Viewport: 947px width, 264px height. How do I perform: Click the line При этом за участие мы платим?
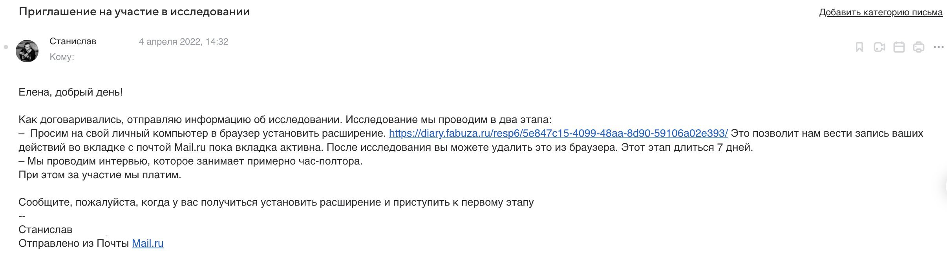[x=100, y=175]
